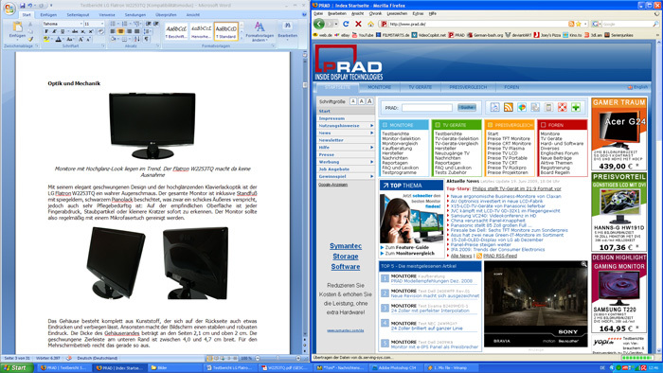
Task: Reload the page in Firefox
Action: coord(346,24)
